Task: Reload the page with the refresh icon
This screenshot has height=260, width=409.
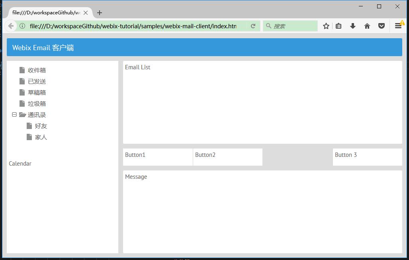Action: [253, 26]
